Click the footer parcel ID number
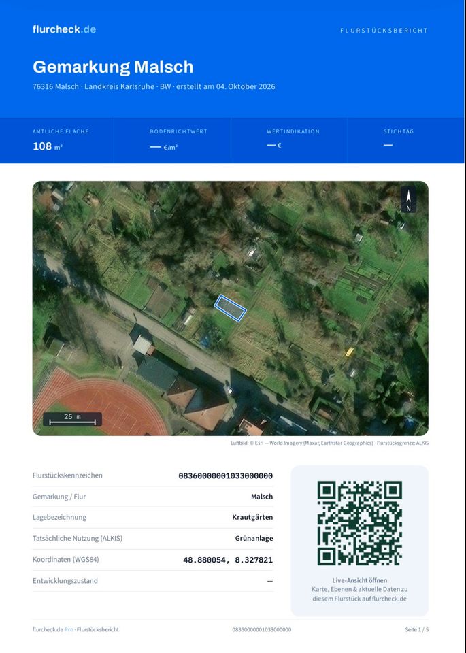 (262, 629)
